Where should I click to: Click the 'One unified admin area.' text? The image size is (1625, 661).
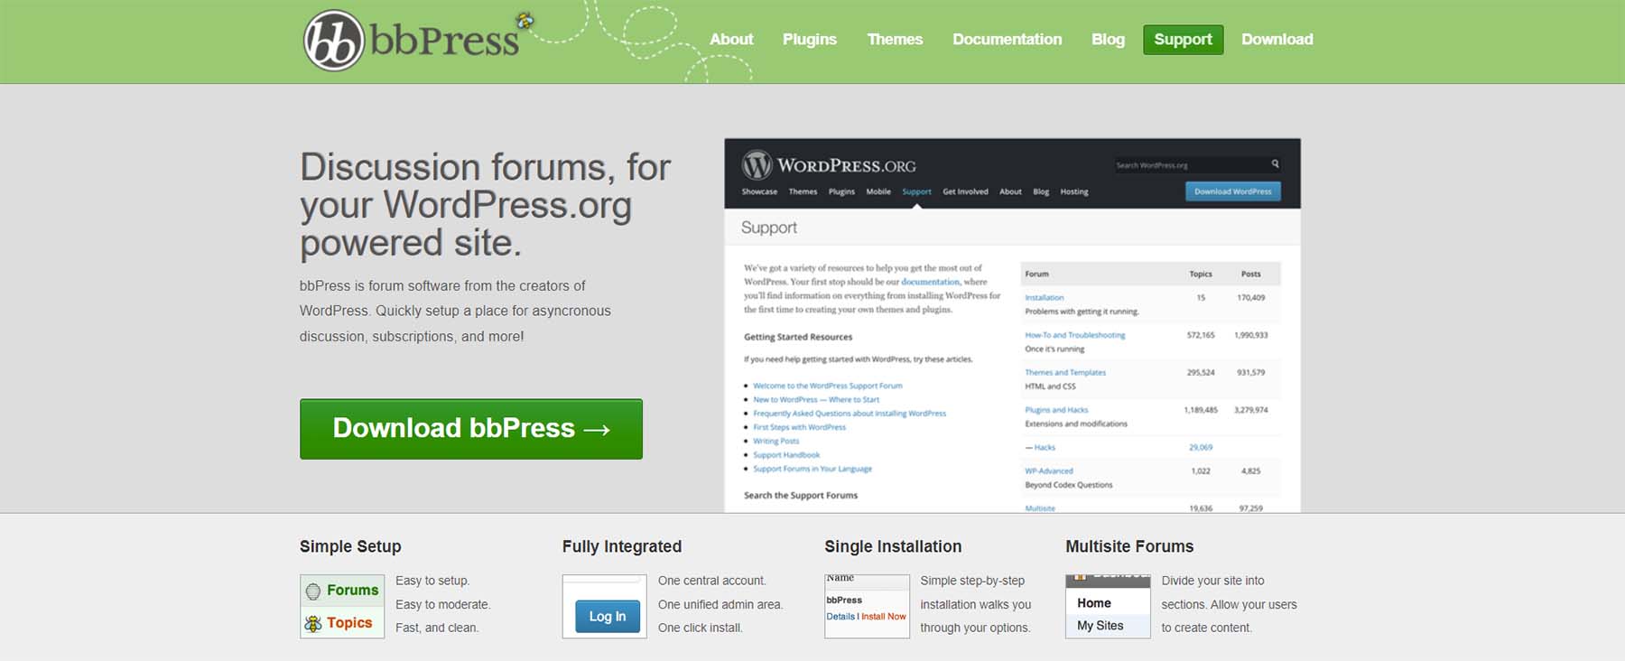[x=720, y=604]
